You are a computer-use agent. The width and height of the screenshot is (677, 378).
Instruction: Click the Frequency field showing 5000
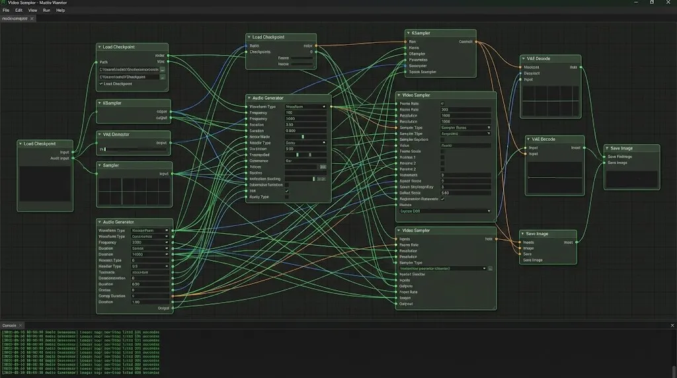pos(305,119)
